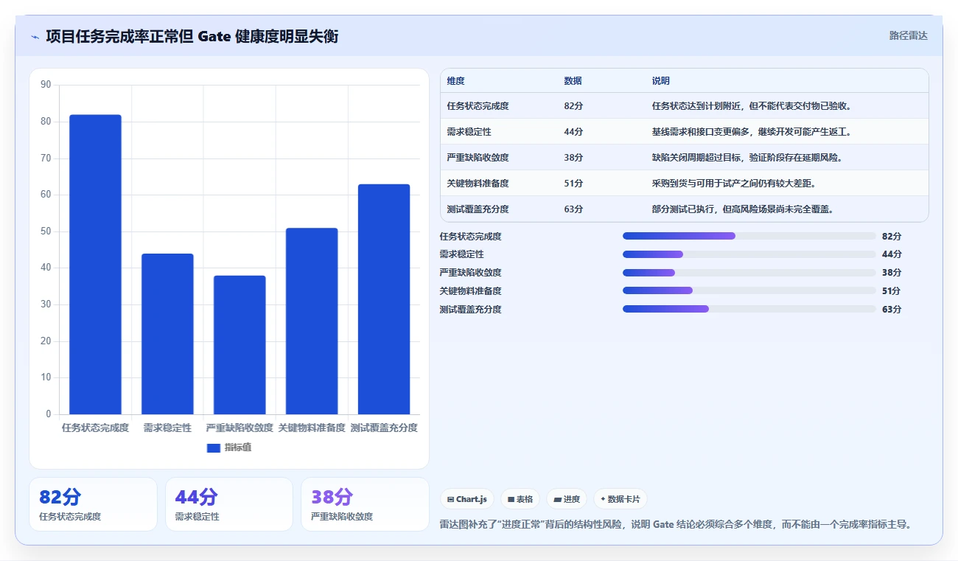Open the 44分 需求稳定性 data card
958x561 pixels.
229,504
